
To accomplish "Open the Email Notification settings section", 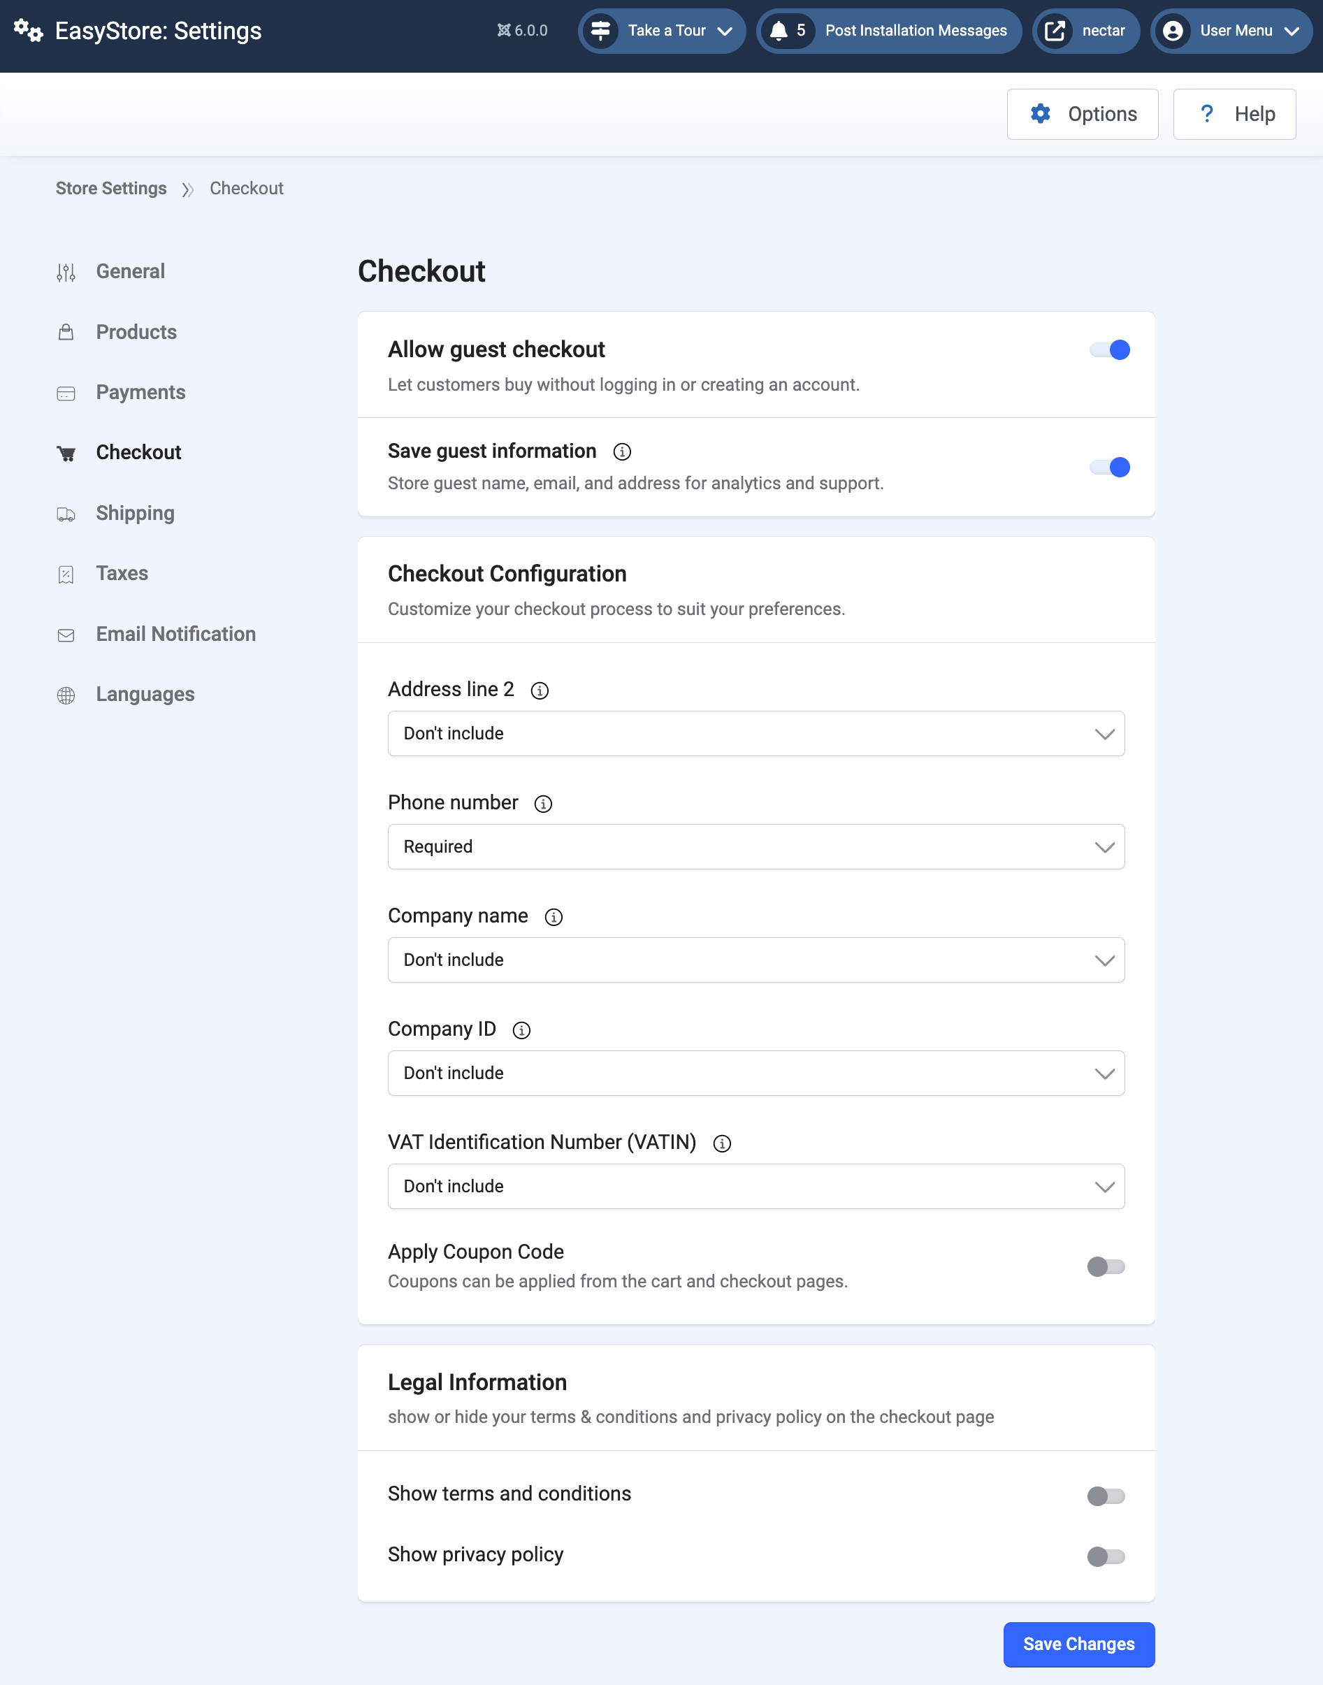I will click(175, 634).
